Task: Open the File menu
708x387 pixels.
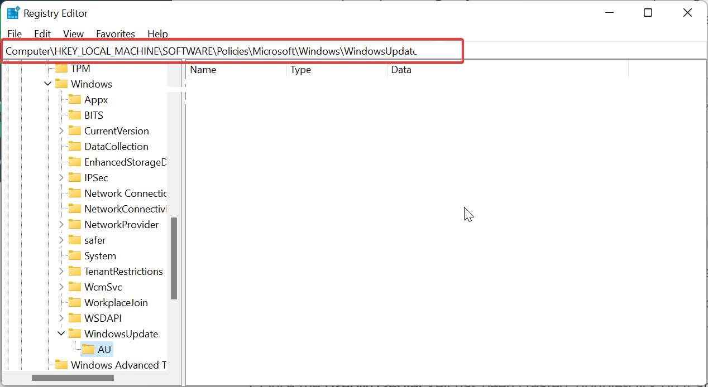Action: (x=15, y=34)
